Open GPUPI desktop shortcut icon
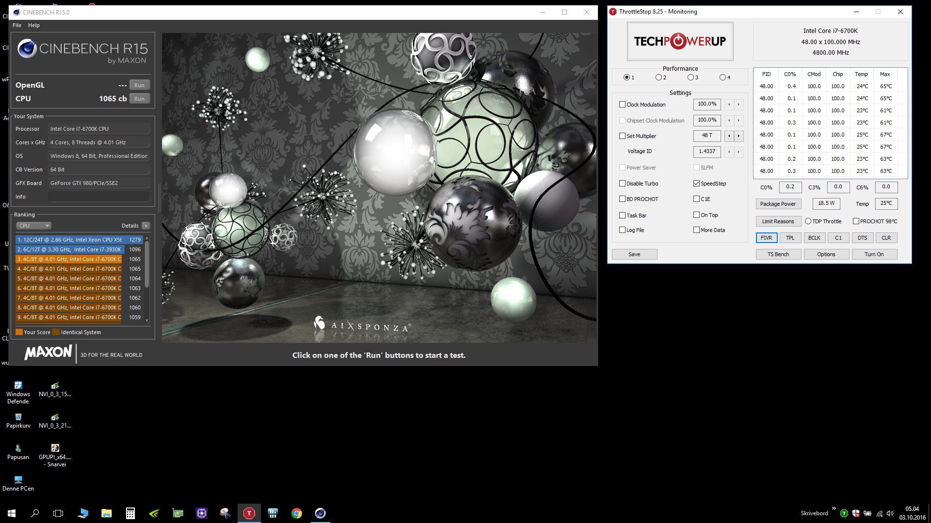This screenshot has width=931, height=523. [x=55, y=448]
